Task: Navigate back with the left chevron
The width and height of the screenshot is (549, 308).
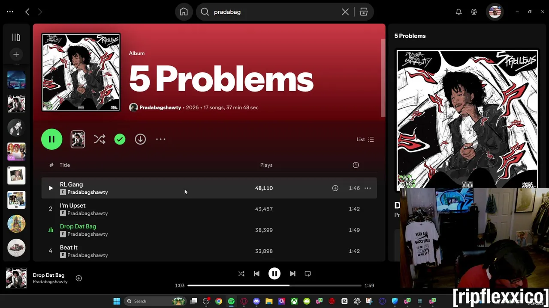Action: pos(27,12)
